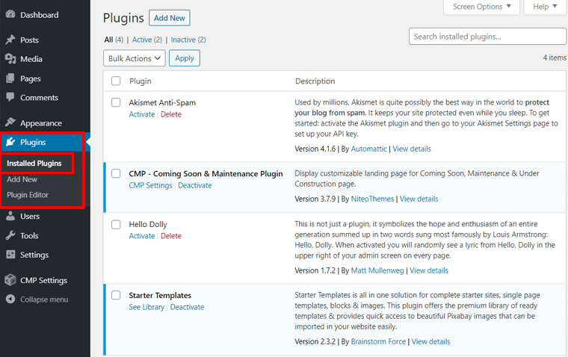The width and height of the screenshot is (568, 357).
Task: Click the 'Starter Templates' plugin title
Action: (x=160, y=296)
